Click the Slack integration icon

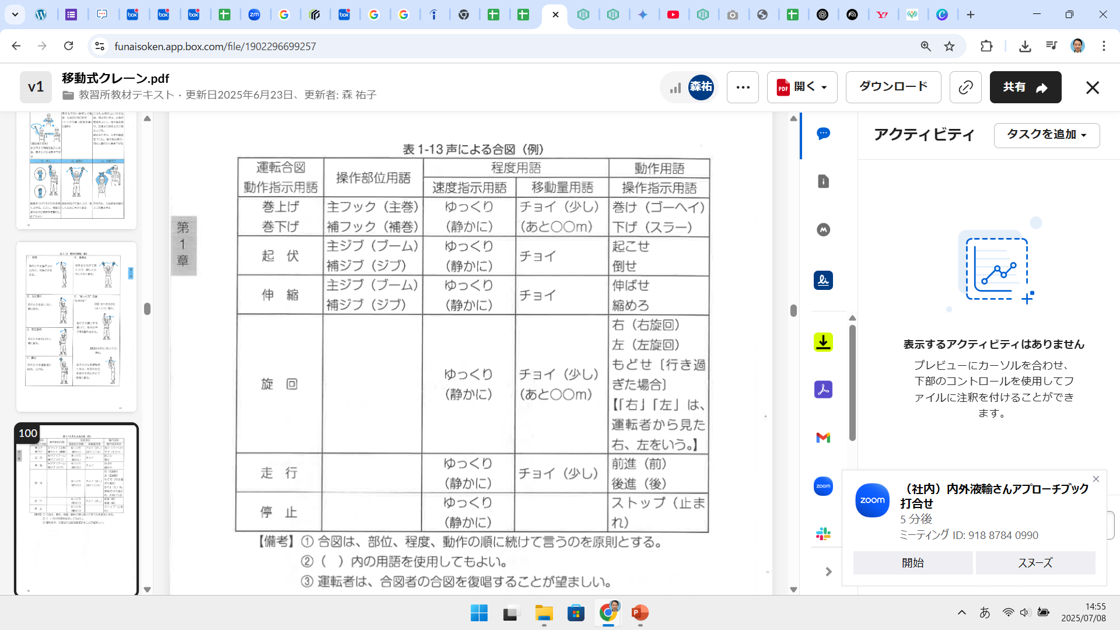823,533
